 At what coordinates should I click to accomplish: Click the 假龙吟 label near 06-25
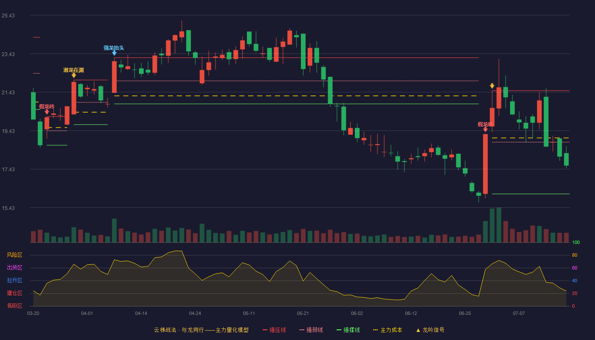click(x=485, y=125)
